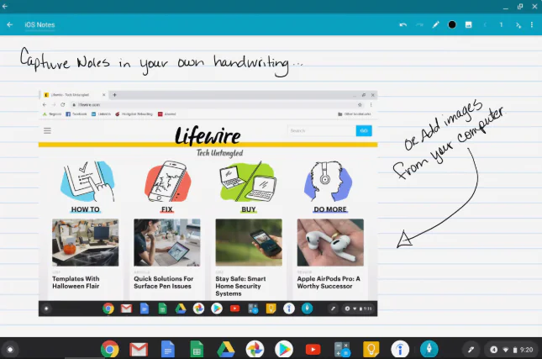Click the Squid pen app shelf icon
This screenshot has height=359, width=542.
[429, 349]
